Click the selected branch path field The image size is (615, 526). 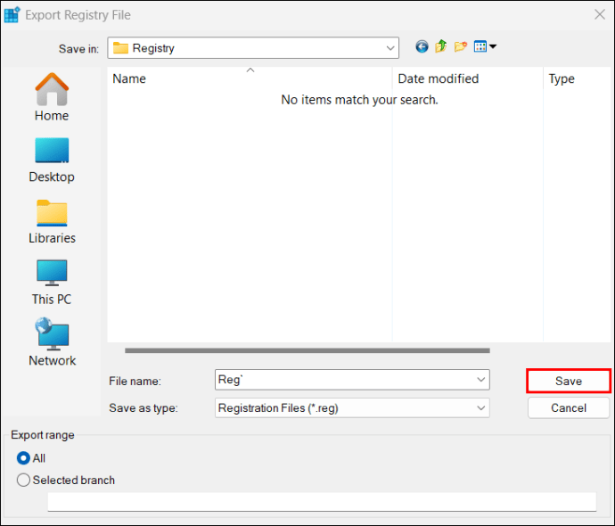pyautogui.click(x=322, y=502)
